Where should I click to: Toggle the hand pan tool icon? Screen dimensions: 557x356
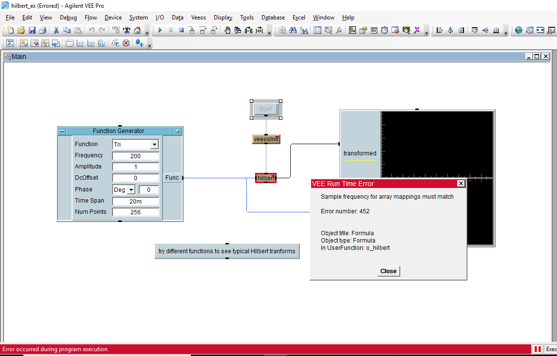(x=227, y=30)
